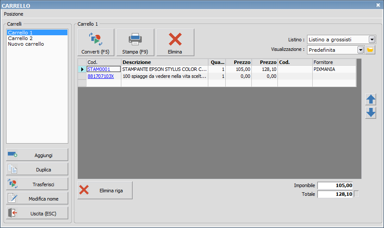
Task: Select Nuovo carrello in the list
Action: click(37, 44)
